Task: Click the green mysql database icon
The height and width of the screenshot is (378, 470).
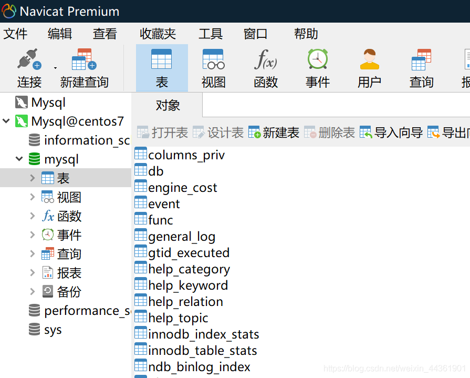Action: point(34,159)
